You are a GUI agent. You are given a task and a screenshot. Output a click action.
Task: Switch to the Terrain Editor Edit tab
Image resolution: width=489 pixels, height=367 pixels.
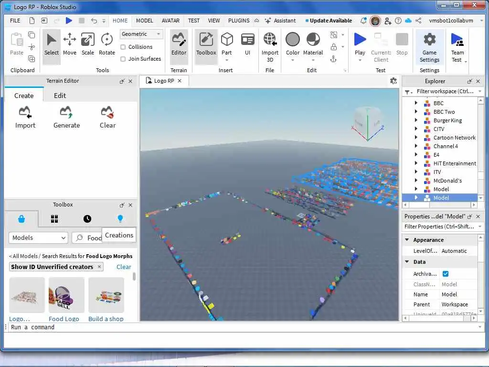pos(60,96)
